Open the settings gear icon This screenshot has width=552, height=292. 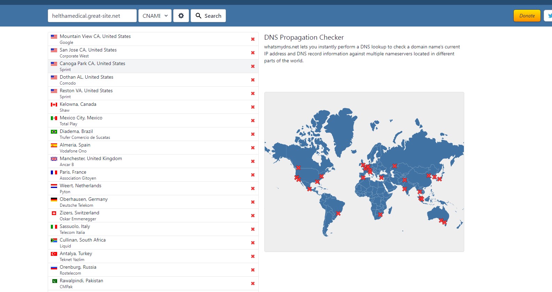pyautogui.click(x=181, y=16)
